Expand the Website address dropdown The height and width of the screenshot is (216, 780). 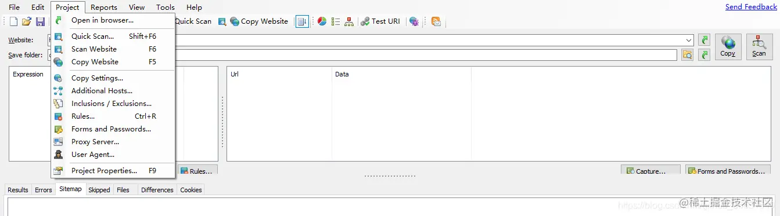(689, 40)
